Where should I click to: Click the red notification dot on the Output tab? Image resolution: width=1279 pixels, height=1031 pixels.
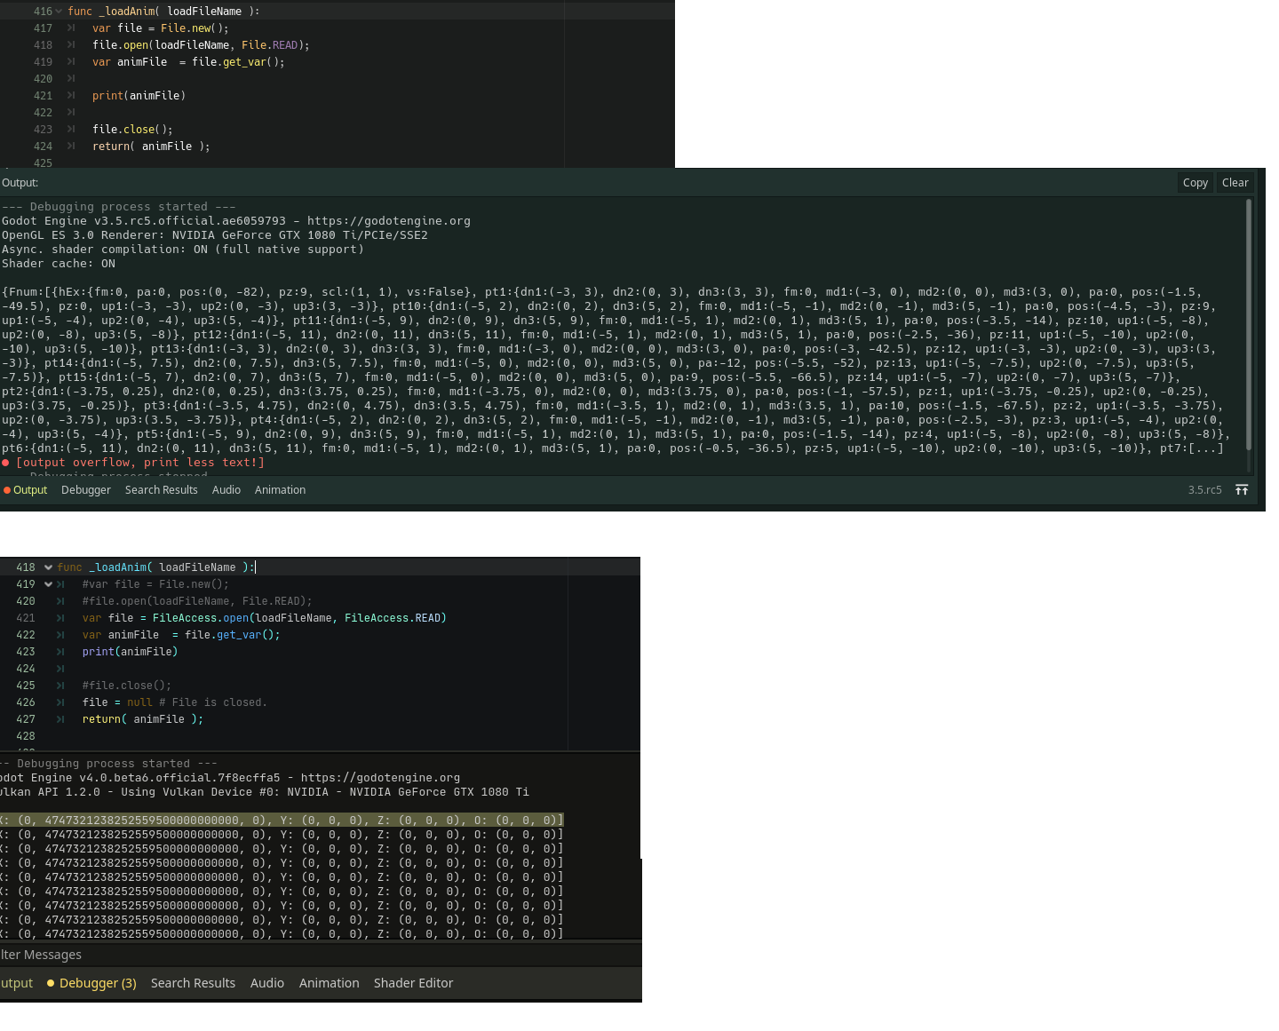coord(6,489)
